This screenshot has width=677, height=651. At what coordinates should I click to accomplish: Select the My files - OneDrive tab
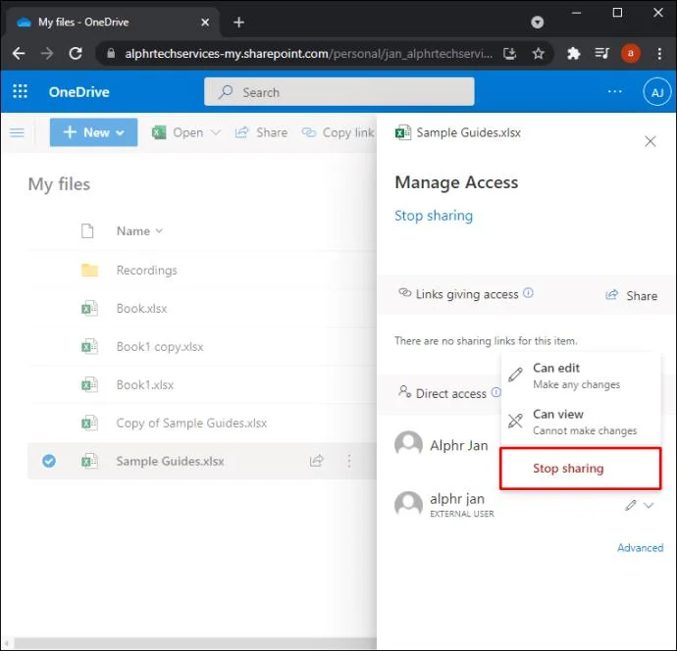[113, 22]
